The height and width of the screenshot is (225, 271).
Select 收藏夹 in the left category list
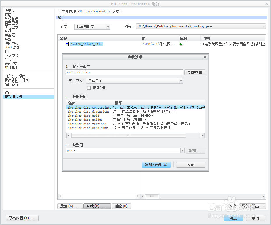click(x=10, y=11)
